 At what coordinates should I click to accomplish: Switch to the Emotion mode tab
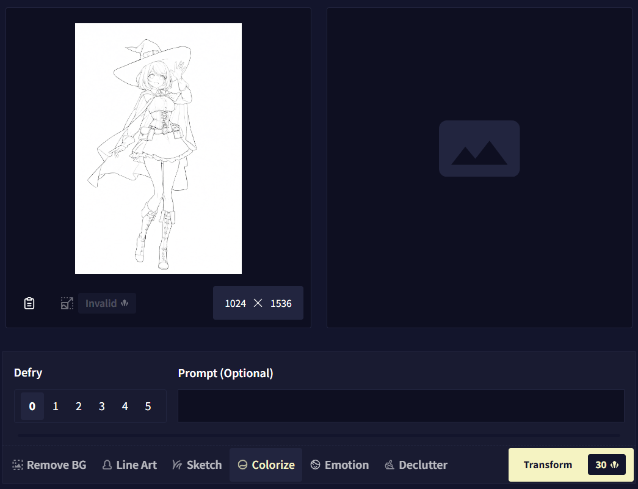[x=339, y=465]
